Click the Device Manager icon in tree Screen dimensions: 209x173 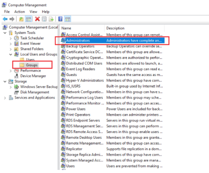17,76
